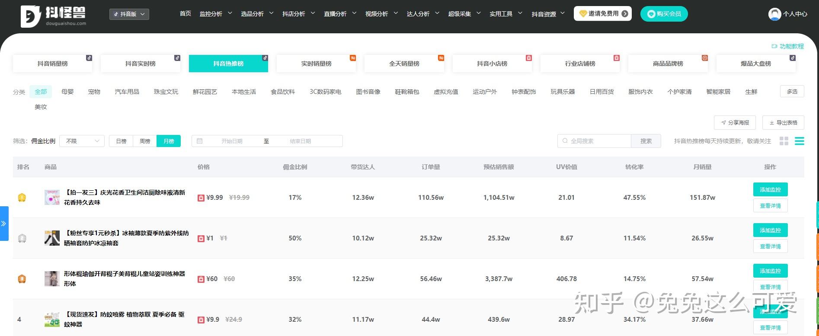Image resolution: width=819 pixels, height=336 pixels.
Task: Expand the 抖音资源 menu
Action: pos(548,14)
